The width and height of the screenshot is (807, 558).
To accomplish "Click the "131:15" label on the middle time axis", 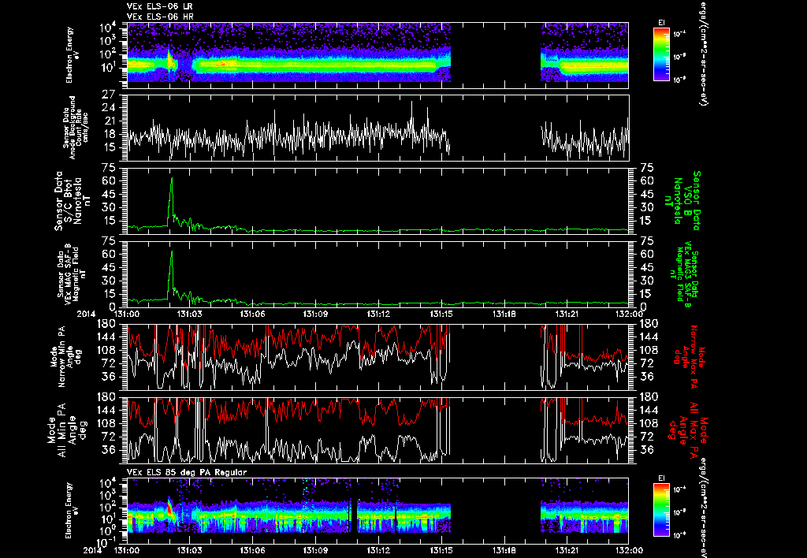I will [x=441, y=314].
